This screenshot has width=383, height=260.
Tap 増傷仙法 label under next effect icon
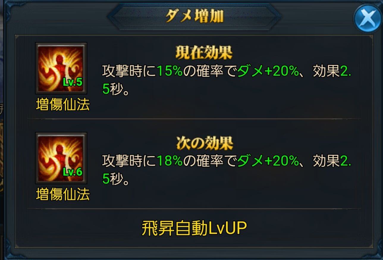click(x=63, y=195)
